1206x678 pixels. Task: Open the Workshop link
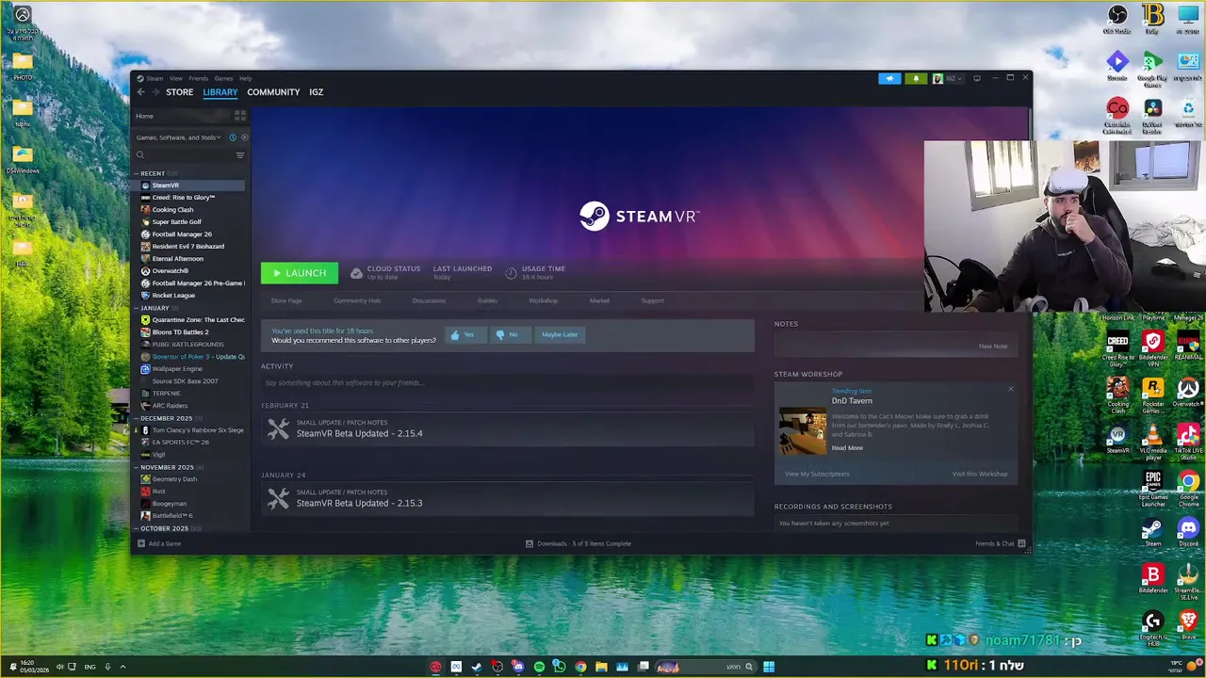(x=543, y=300)
